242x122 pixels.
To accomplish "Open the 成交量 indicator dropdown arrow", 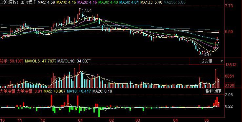I will (x=222, y=61).
